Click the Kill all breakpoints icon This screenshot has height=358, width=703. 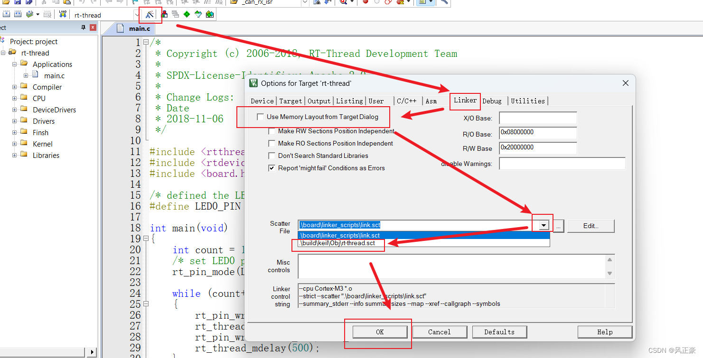click(400, 3)
